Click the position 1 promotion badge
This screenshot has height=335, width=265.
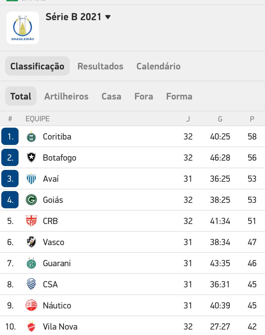pyautogui.click(x=10, y=136)
